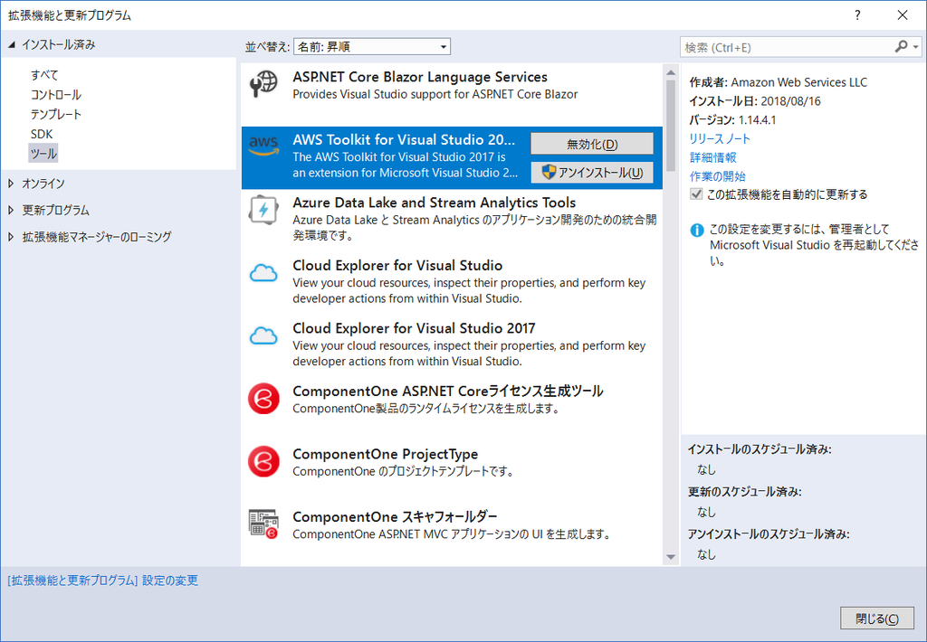Click the AWS logo icon
927x642 pixels.
pyautogui.click(x=263, y=146)
